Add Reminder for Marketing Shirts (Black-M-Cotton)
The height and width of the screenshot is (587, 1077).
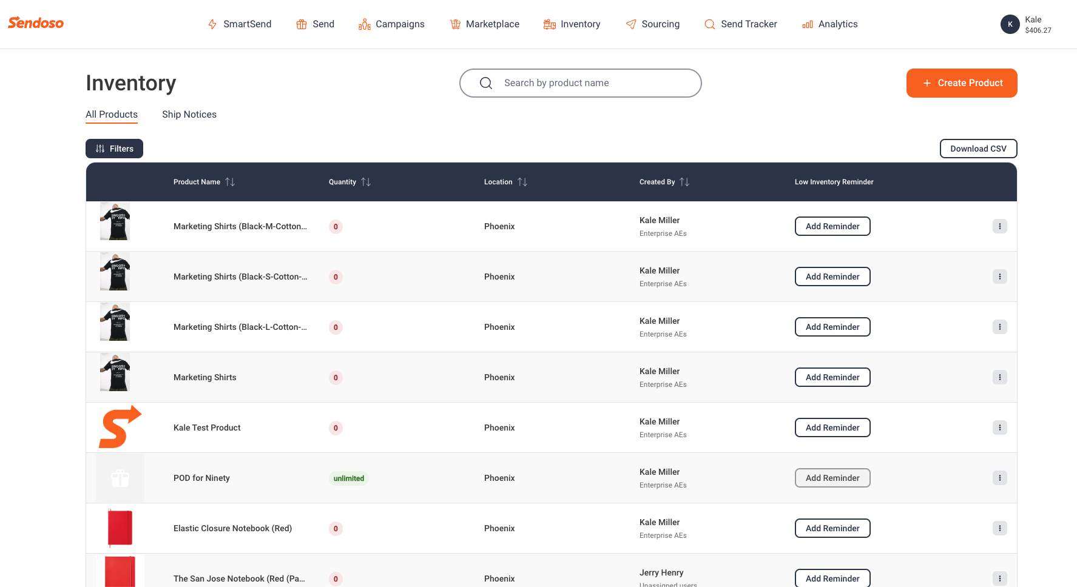832,226
